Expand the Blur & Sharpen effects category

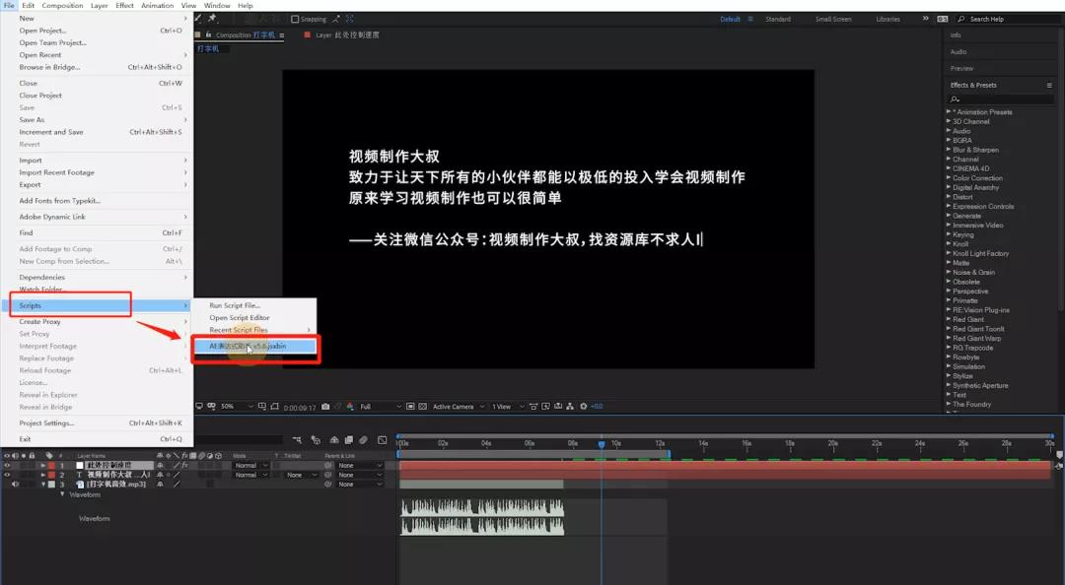(949, 150)
